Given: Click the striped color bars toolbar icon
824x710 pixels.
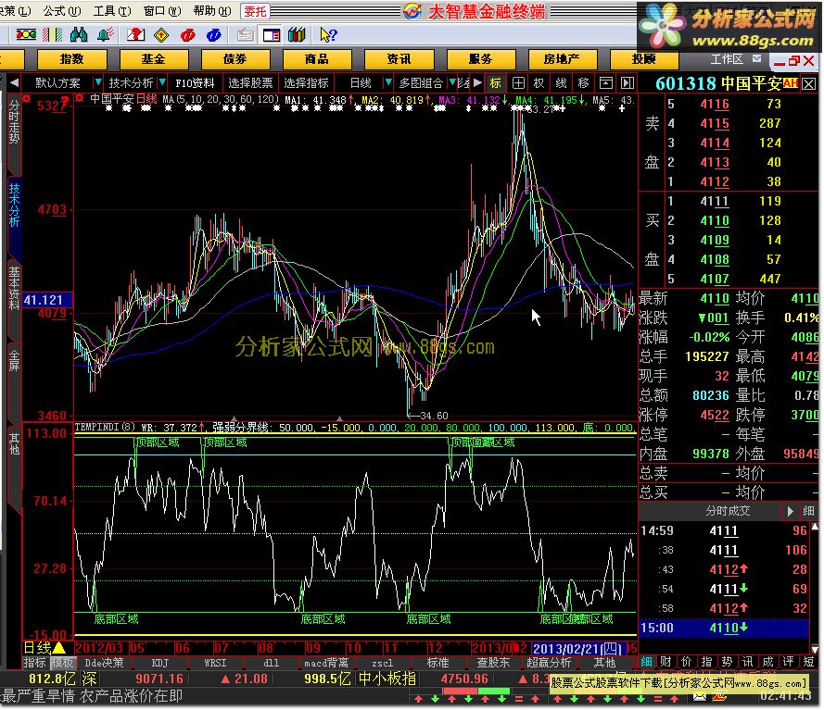Looking at the screenshot, I should pos(53,34).
